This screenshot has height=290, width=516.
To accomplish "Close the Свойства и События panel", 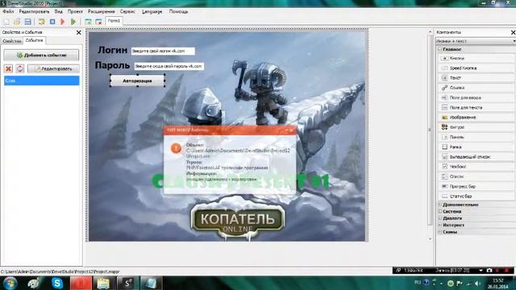I will [79, 32].
